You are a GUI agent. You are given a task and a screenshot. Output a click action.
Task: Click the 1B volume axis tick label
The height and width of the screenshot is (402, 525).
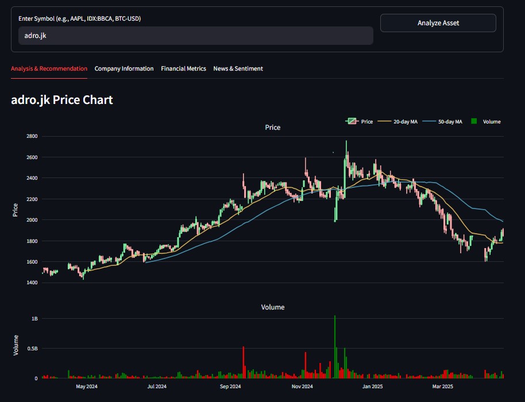(34, 318)
